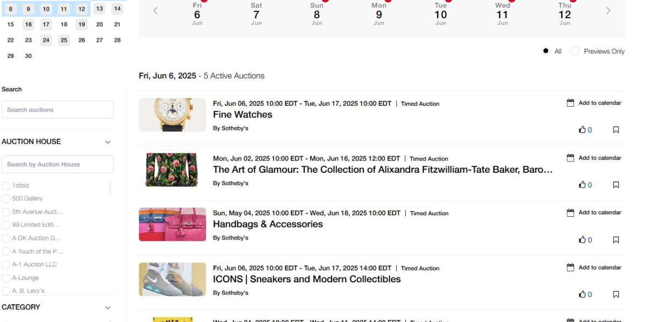Go to previous week with left arrow
Image resolution: width=645 pixels, height=322 pixels.
[155, 11]
